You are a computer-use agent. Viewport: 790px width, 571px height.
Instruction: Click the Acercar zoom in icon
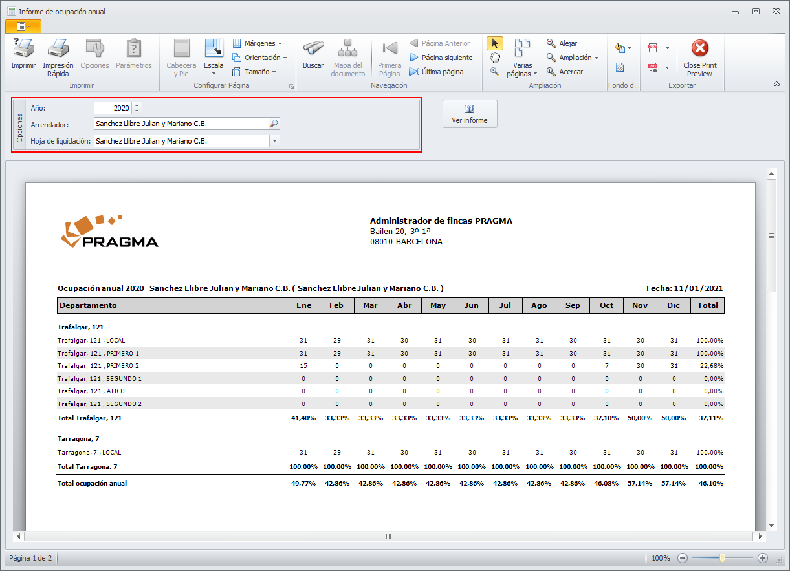[551, 72]
